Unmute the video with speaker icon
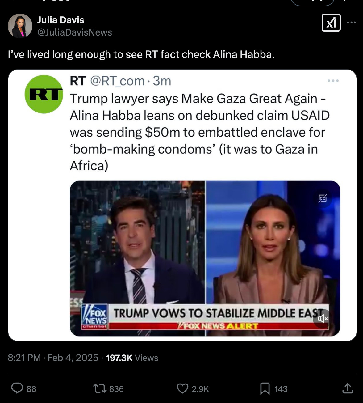 coord(322,319)
